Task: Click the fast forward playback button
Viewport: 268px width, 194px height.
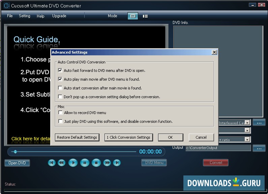Action: pyautogui.click(x=107, y=163)
